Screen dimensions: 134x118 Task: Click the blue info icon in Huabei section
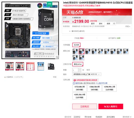[x=74, y=83]
